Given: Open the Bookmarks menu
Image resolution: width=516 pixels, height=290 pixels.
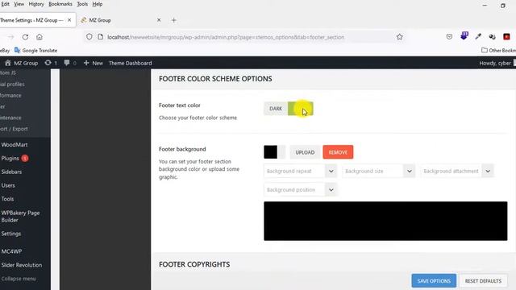Looking at the screenshot, I should coord(60,4).
